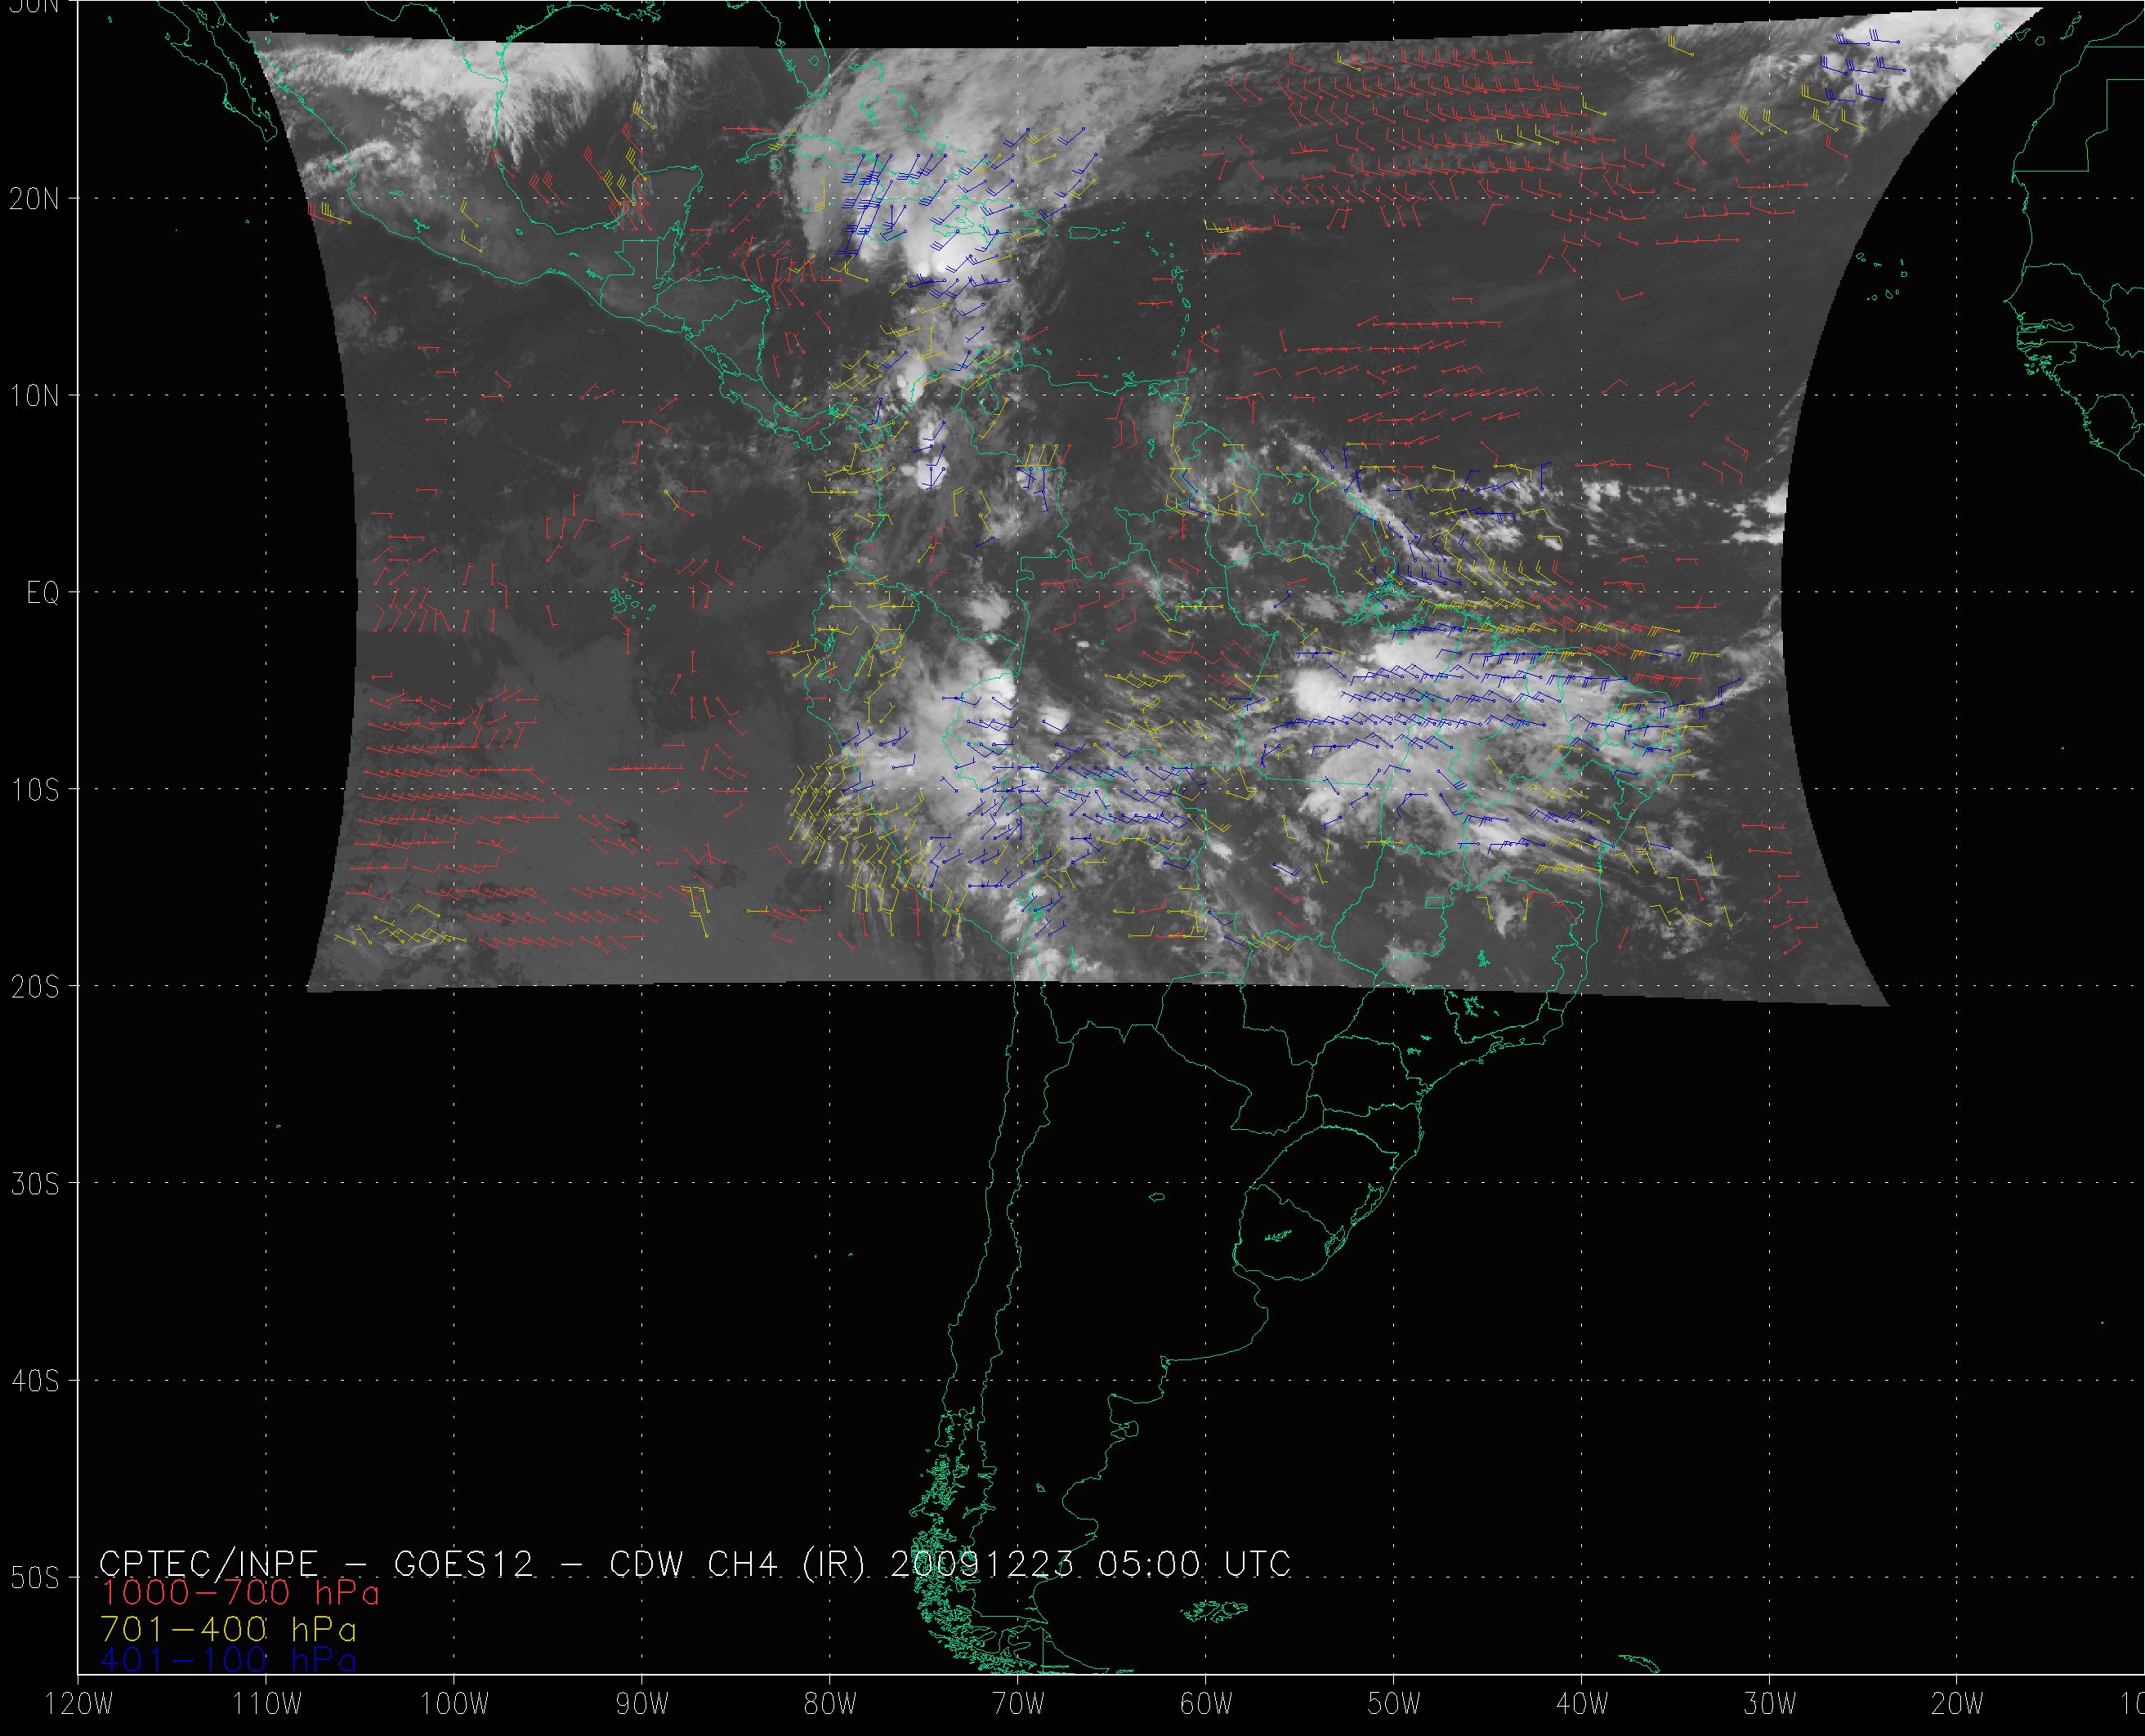The width and height of the screenshot is (2145, 1736).
Task: Click the 10N latitude label
Action: coord(34,396)
